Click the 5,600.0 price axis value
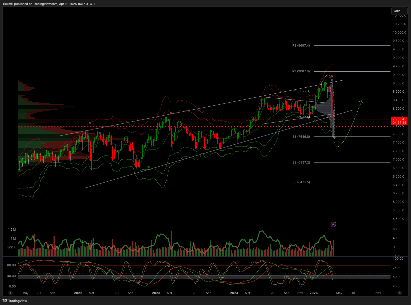The width and height of the screenshot is (411, 305). point(398,219)
